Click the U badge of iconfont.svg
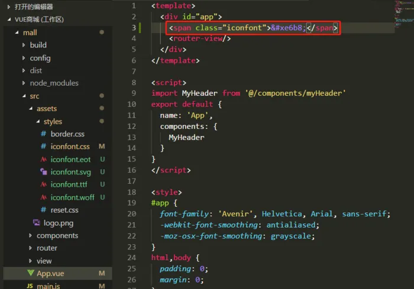 pyautogui.click(x=102, y=172)
